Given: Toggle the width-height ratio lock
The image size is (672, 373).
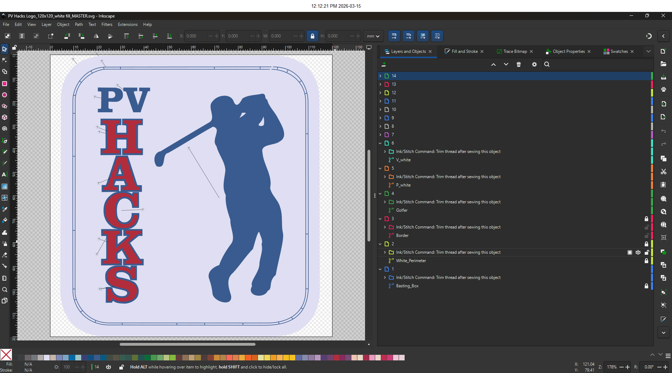Looking at the screenshot, I should pos(312,36).
